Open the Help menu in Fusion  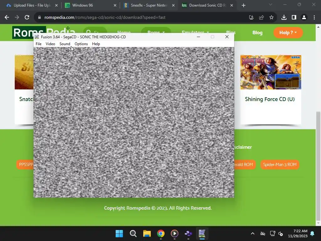(x=96, y=44)
